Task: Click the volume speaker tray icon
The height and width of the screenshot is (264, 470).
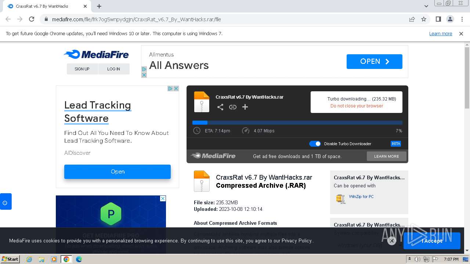Action: (x=418, y=259)
